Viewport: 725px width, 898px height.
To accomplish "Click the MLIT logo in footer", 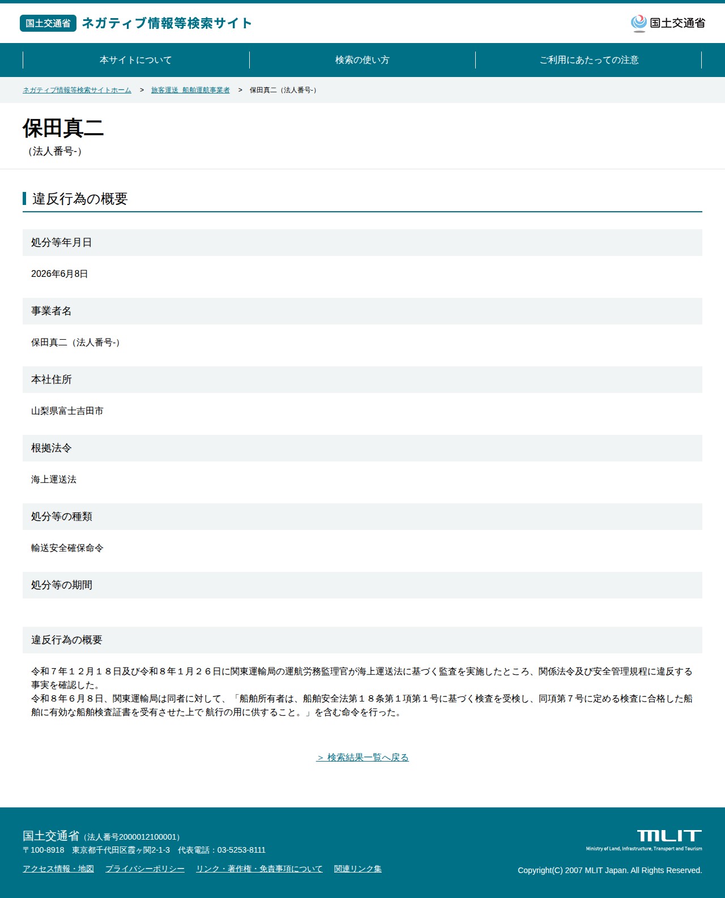I will point(644,840).
